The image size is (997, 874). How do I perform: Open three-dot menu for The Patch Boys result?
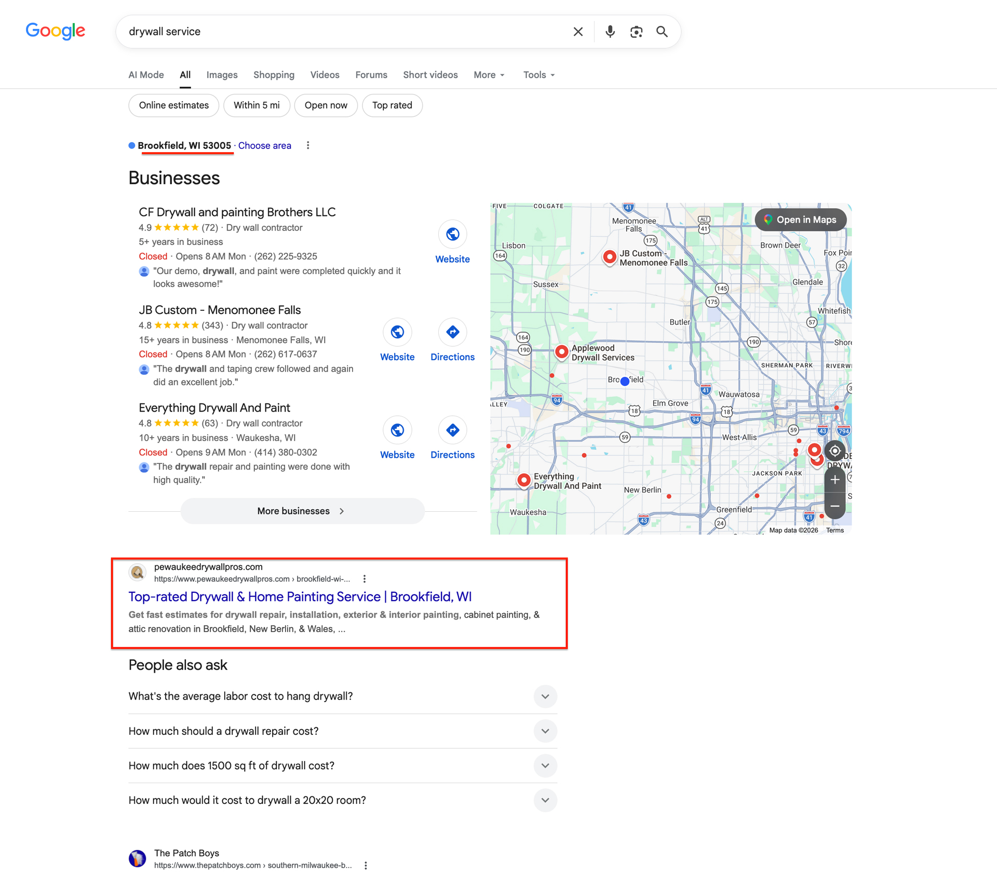coord(366,865)
